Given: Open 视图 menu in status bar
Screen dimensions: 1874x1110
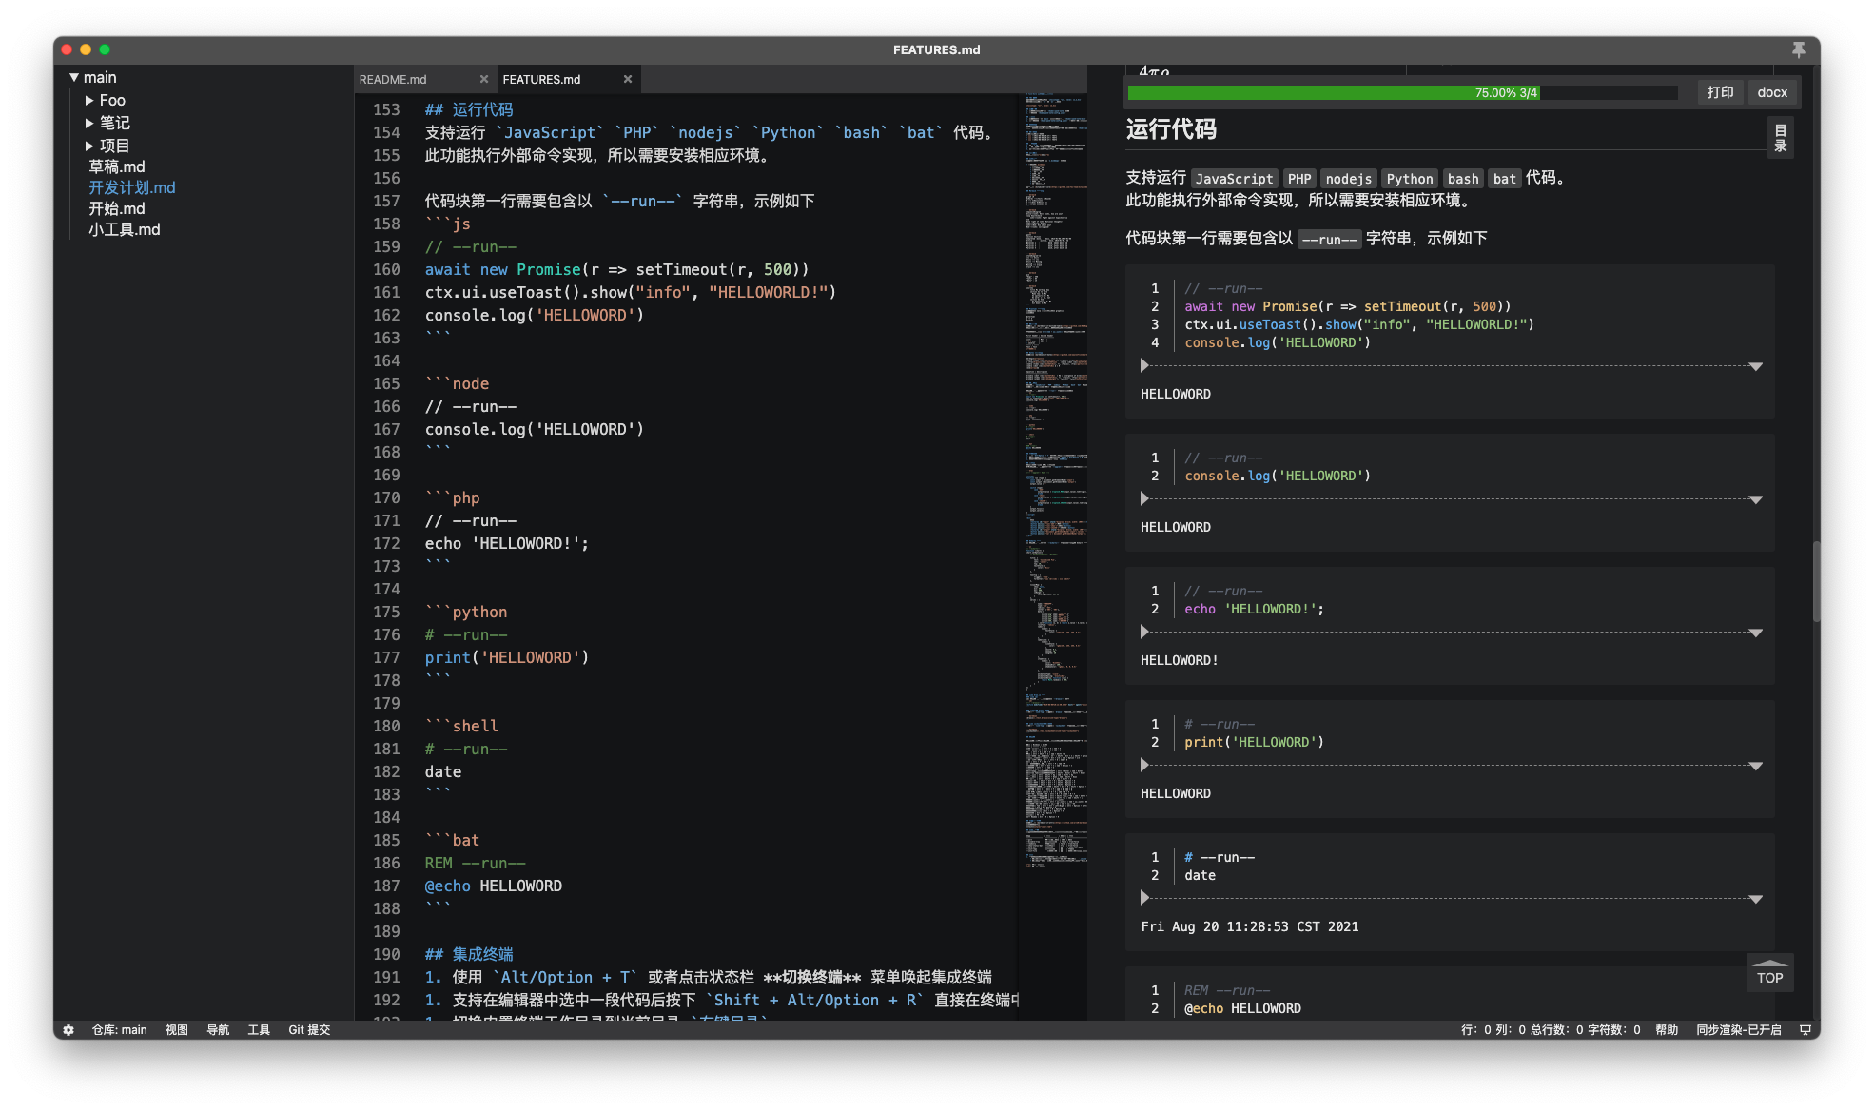Looking at the screenshot, I should 177,1029.
